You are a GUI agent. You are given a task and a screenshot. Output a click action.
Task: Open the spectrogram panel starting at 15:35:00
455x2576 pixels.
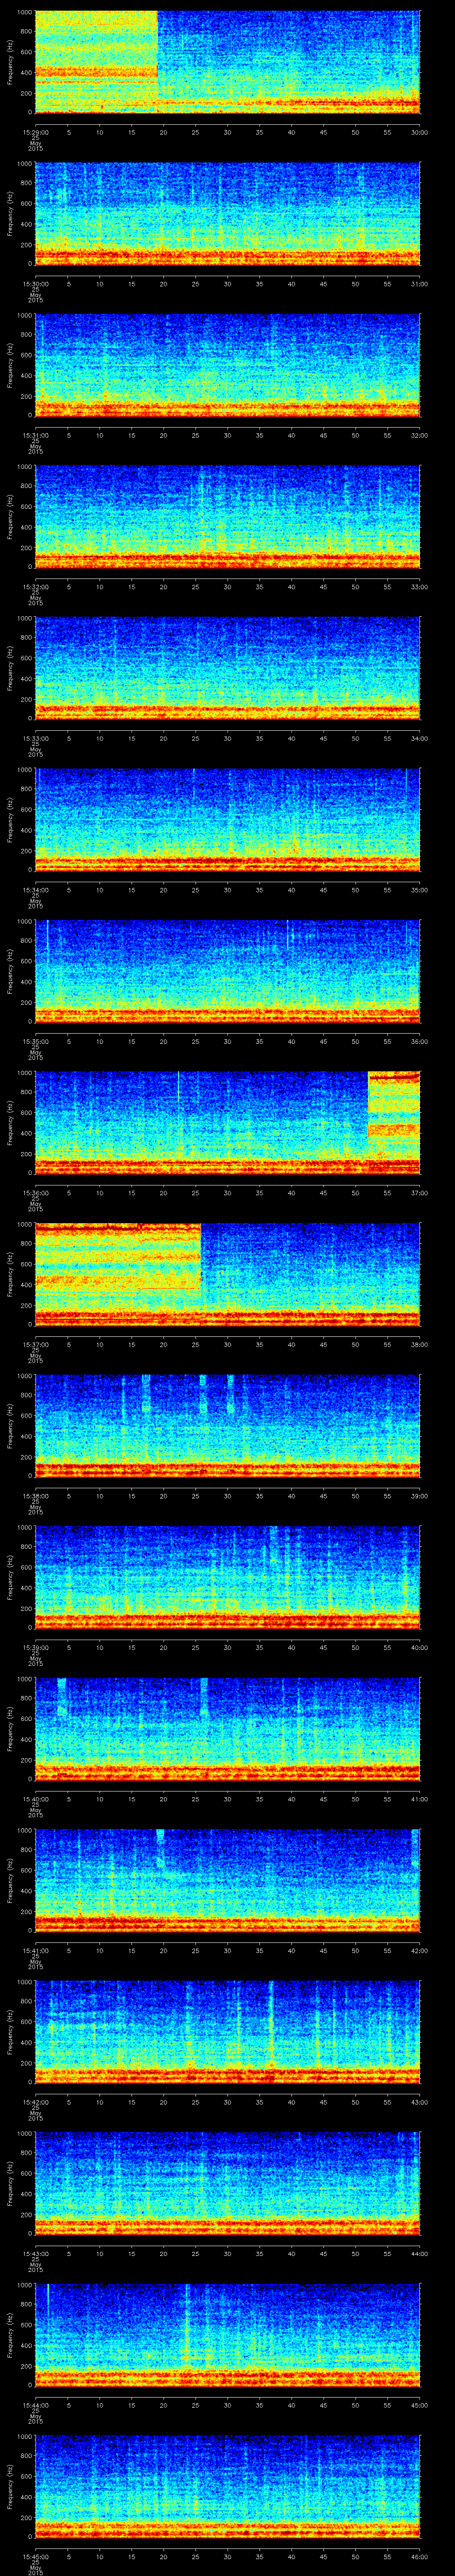click(x=227, y=971)
